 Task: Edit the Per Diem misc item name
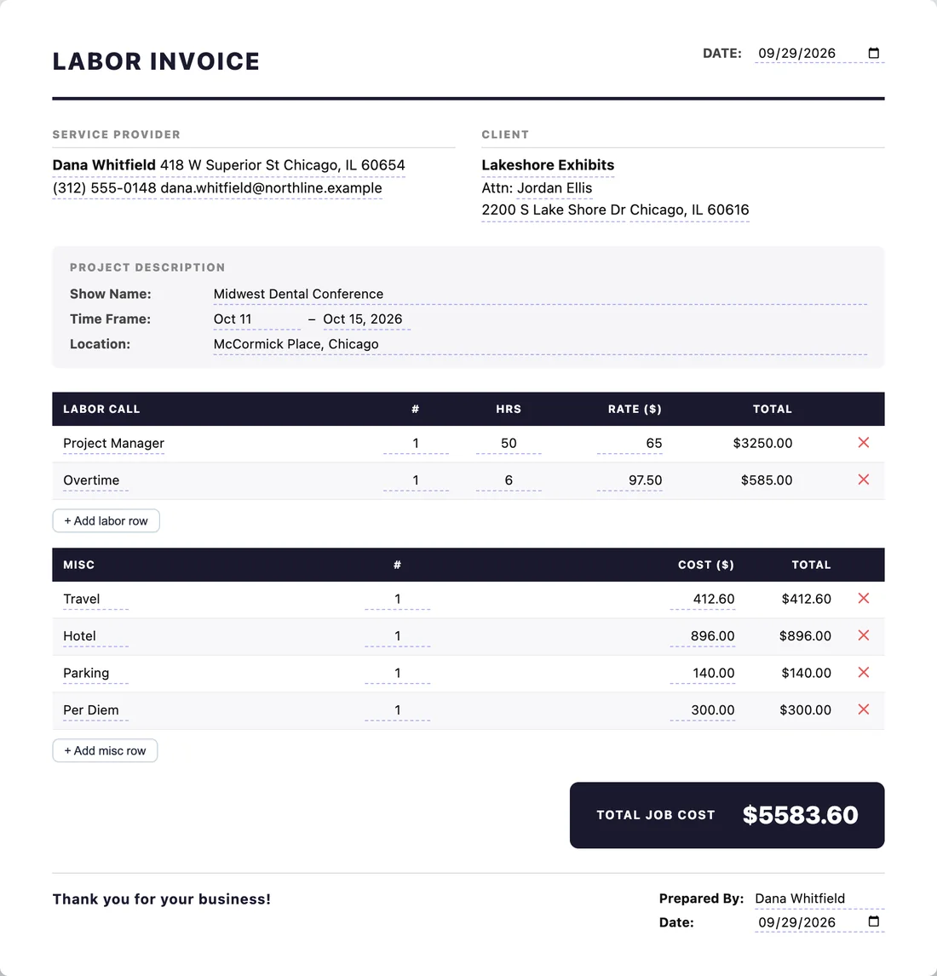(x=96, y=710)
